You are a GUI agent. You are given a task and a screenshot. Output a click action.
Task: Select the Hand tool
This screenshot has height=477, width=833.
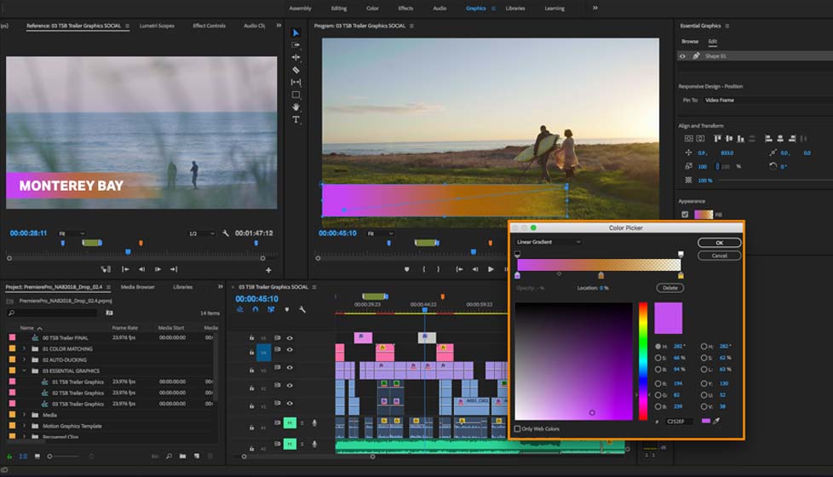296,106
